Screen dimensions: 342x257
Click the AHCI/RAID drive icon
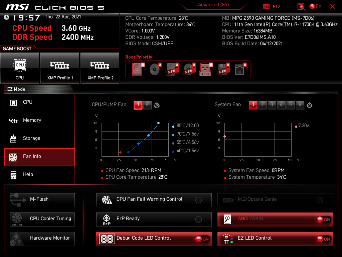tap(227, 220)
